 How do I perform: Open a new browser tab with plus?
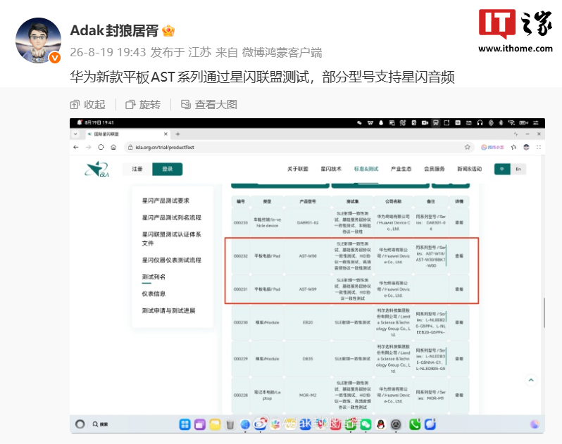(177, 134)
